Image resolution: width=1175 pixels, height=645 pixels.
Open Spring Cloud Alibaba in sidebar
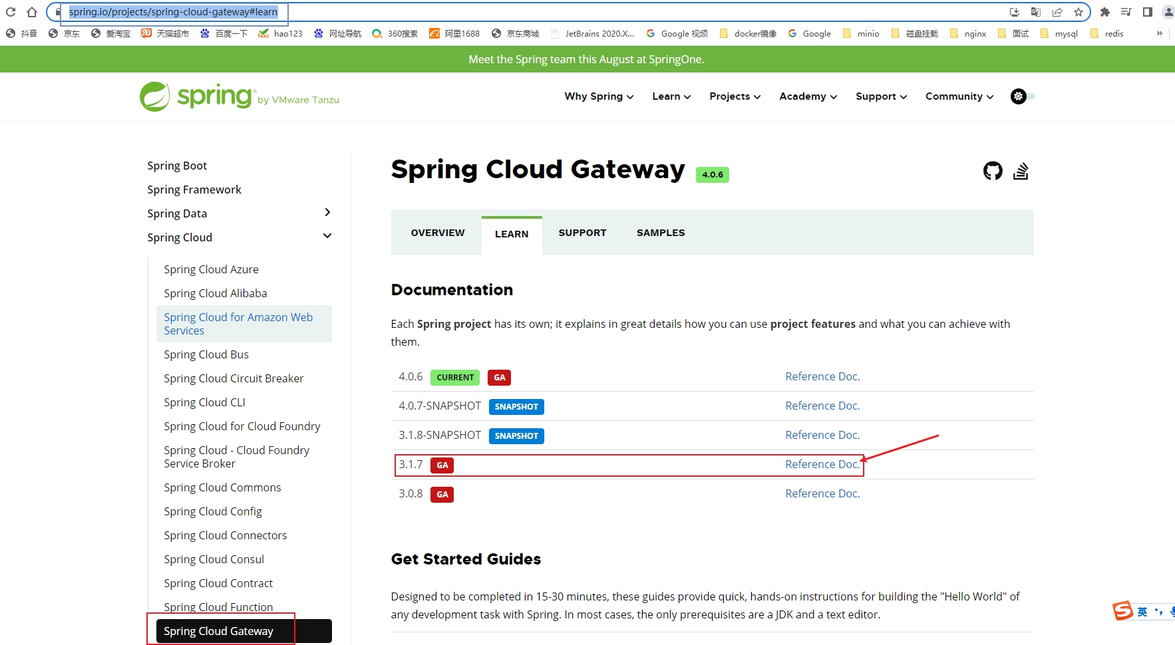216,293
